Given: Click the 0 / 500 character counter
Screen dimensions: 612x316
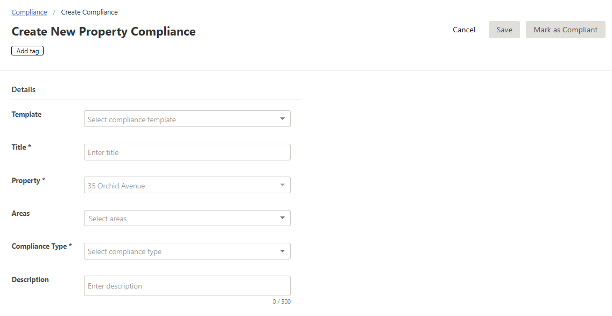Looking at the screenshot, I should [x=282, y=302].
